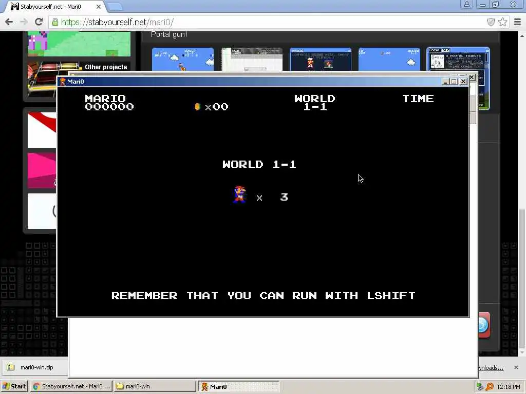Open the Chrome hamburger menu

[518, 22]
